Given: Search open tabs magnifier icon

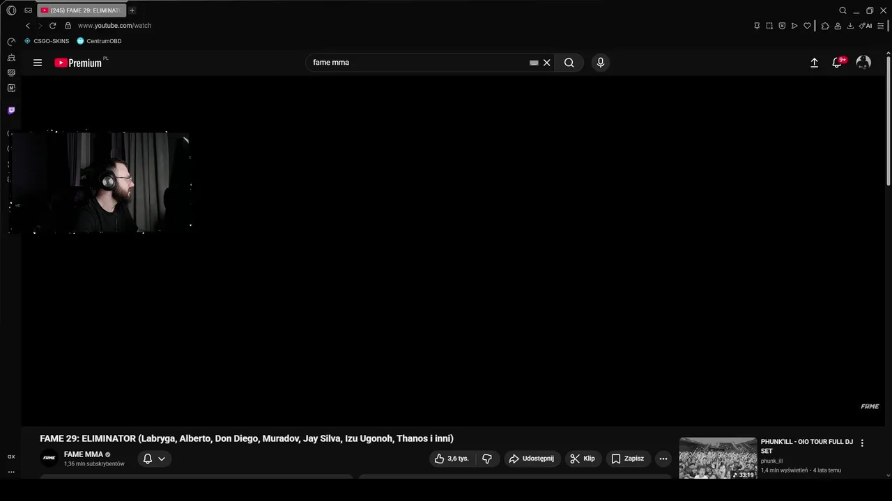Looking at the screenshot, I should click(843, 10).
